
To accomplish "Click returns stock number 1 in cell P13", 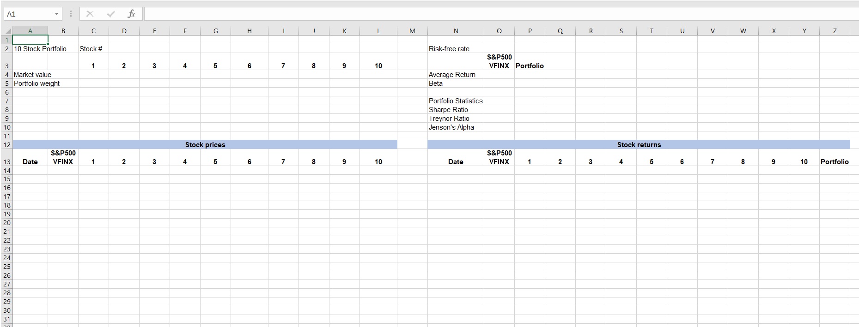I will click(x=530, y=157).
